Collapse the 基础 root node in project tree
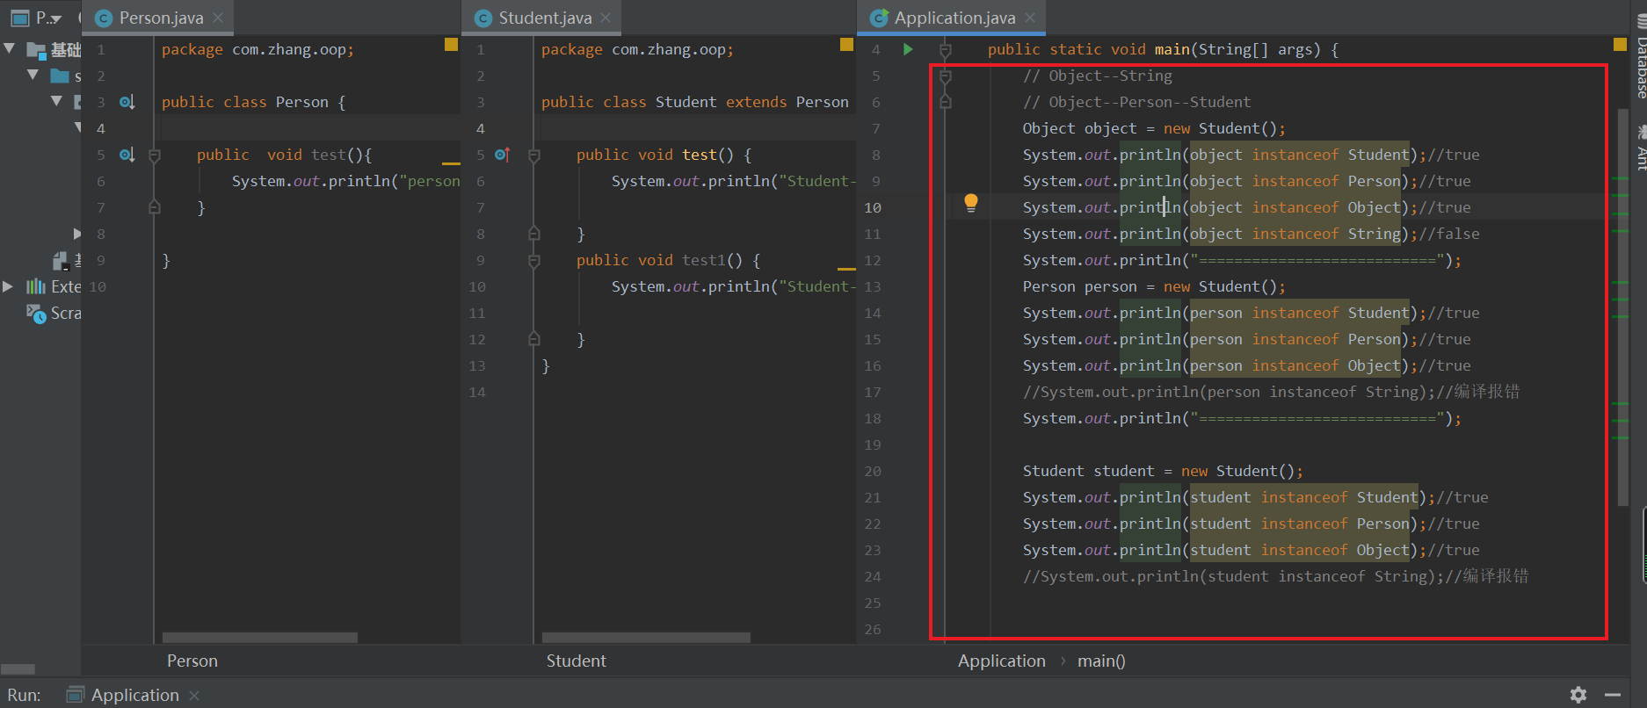 click(x=10, y=48)
